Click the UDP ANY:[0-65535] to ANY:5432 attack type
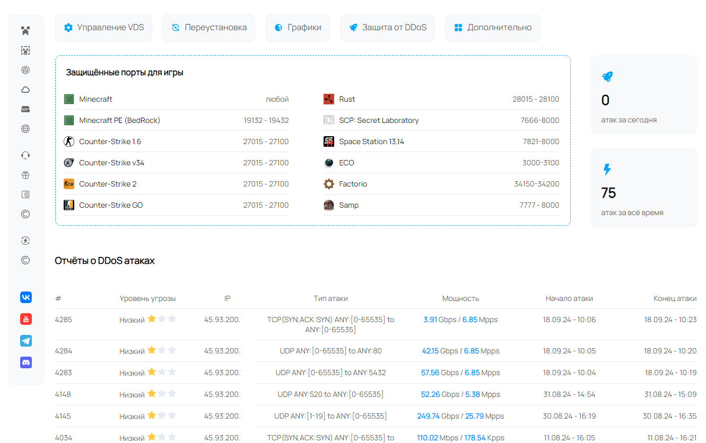Image resolution: width=706 pixels, height=443 pixels. pyautogui.click(x=330, y=373)
